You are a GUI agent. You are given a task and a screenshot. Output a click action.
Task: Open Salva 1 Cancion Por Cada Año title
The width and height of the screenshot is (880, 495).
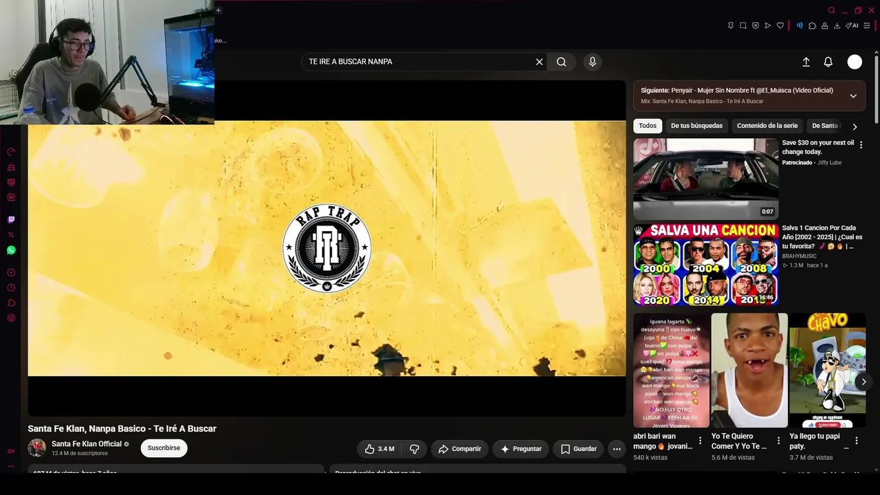point(822,237)
